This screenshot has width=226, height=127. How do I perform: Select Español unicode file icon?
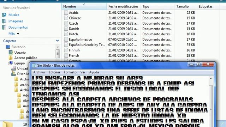[x=66, y=45]
